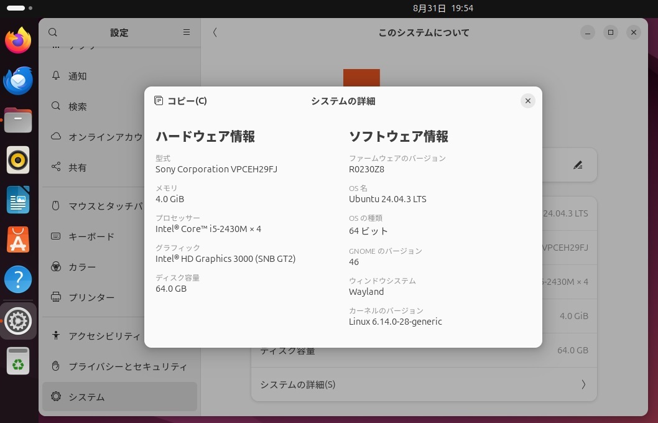The height and width of the screenshot is (423, 658).
Task: Click the システムの詳細(S) row label
Action: pos(297,384)
